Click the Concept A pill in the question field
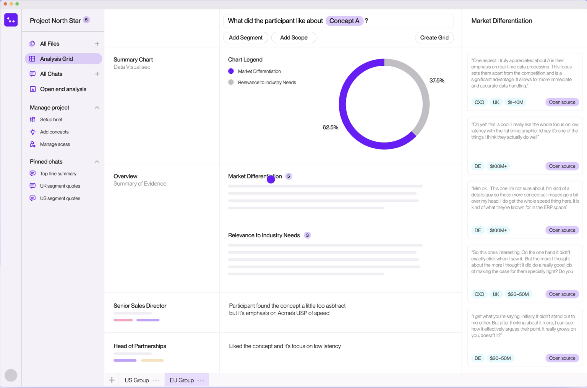Image resolution: width=587 pixels, height=388 pixels. point(344,21)
